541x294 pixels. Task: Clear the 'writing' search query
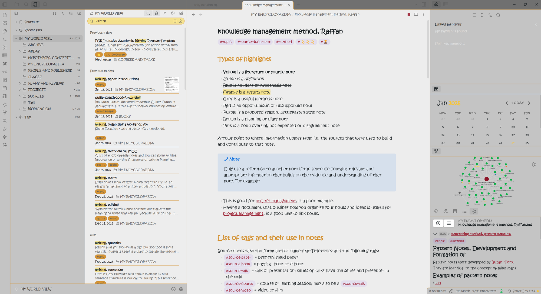tap(180, 21)
